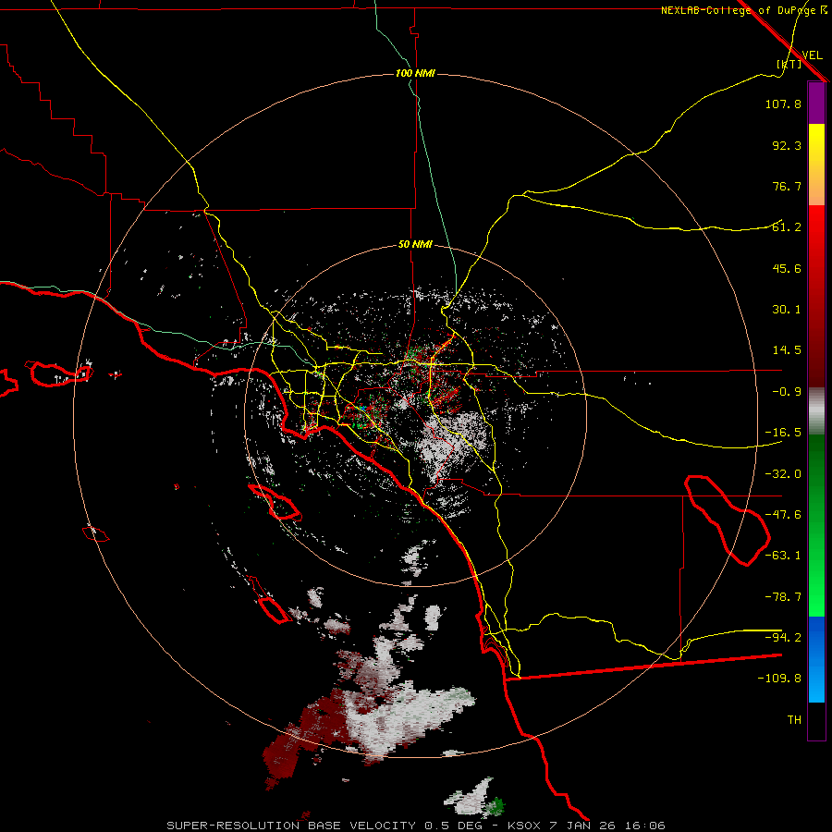Click the 76.7 velocity scale value
The image size is (832, 832).
787,186
